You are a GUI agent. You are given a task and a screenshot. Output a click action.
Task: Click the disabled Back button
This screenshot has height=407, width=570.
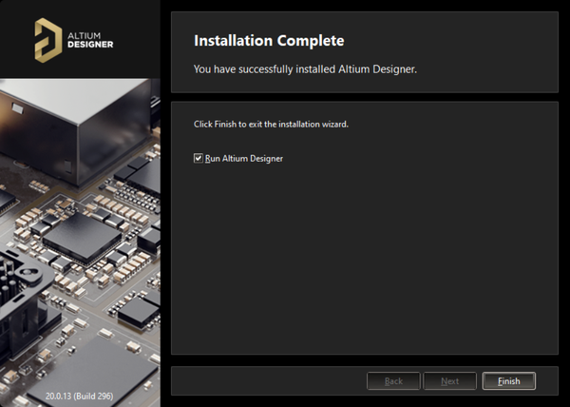pyautogui.click(x=393, y=380)
